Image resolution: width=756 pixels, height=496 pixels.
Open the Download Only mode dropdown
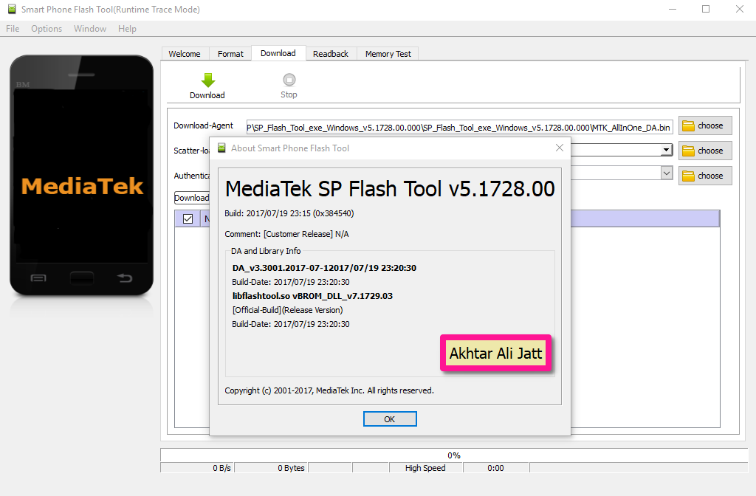192,198
